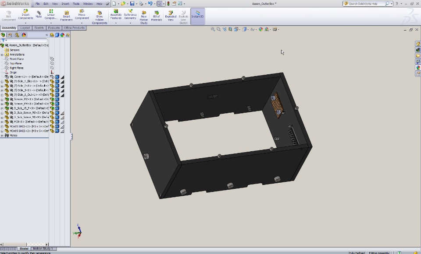Expand the PCB<1> component
The width and height of the screenshot is (421, 254).
tap(2, 122)
